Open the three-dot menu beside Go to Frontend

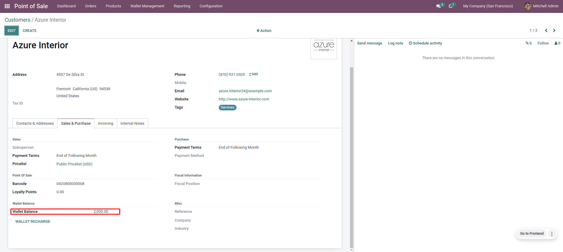pyautogui.click(x=552, y=234)
